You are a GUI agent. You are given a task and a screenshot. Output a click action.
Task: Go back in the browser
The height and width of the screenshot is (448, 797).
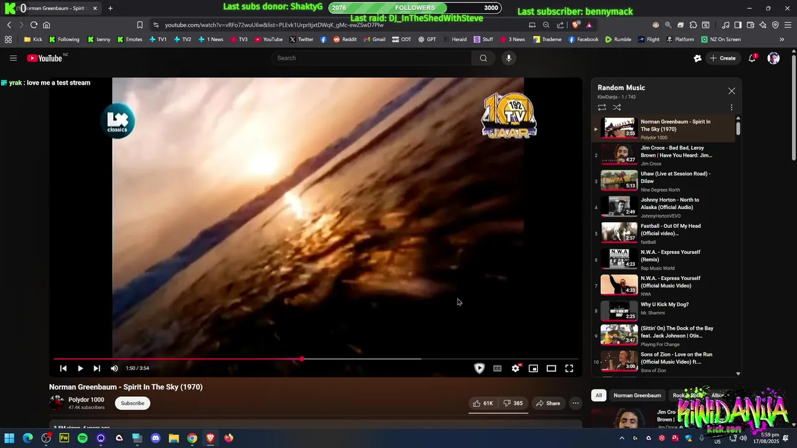9,25
